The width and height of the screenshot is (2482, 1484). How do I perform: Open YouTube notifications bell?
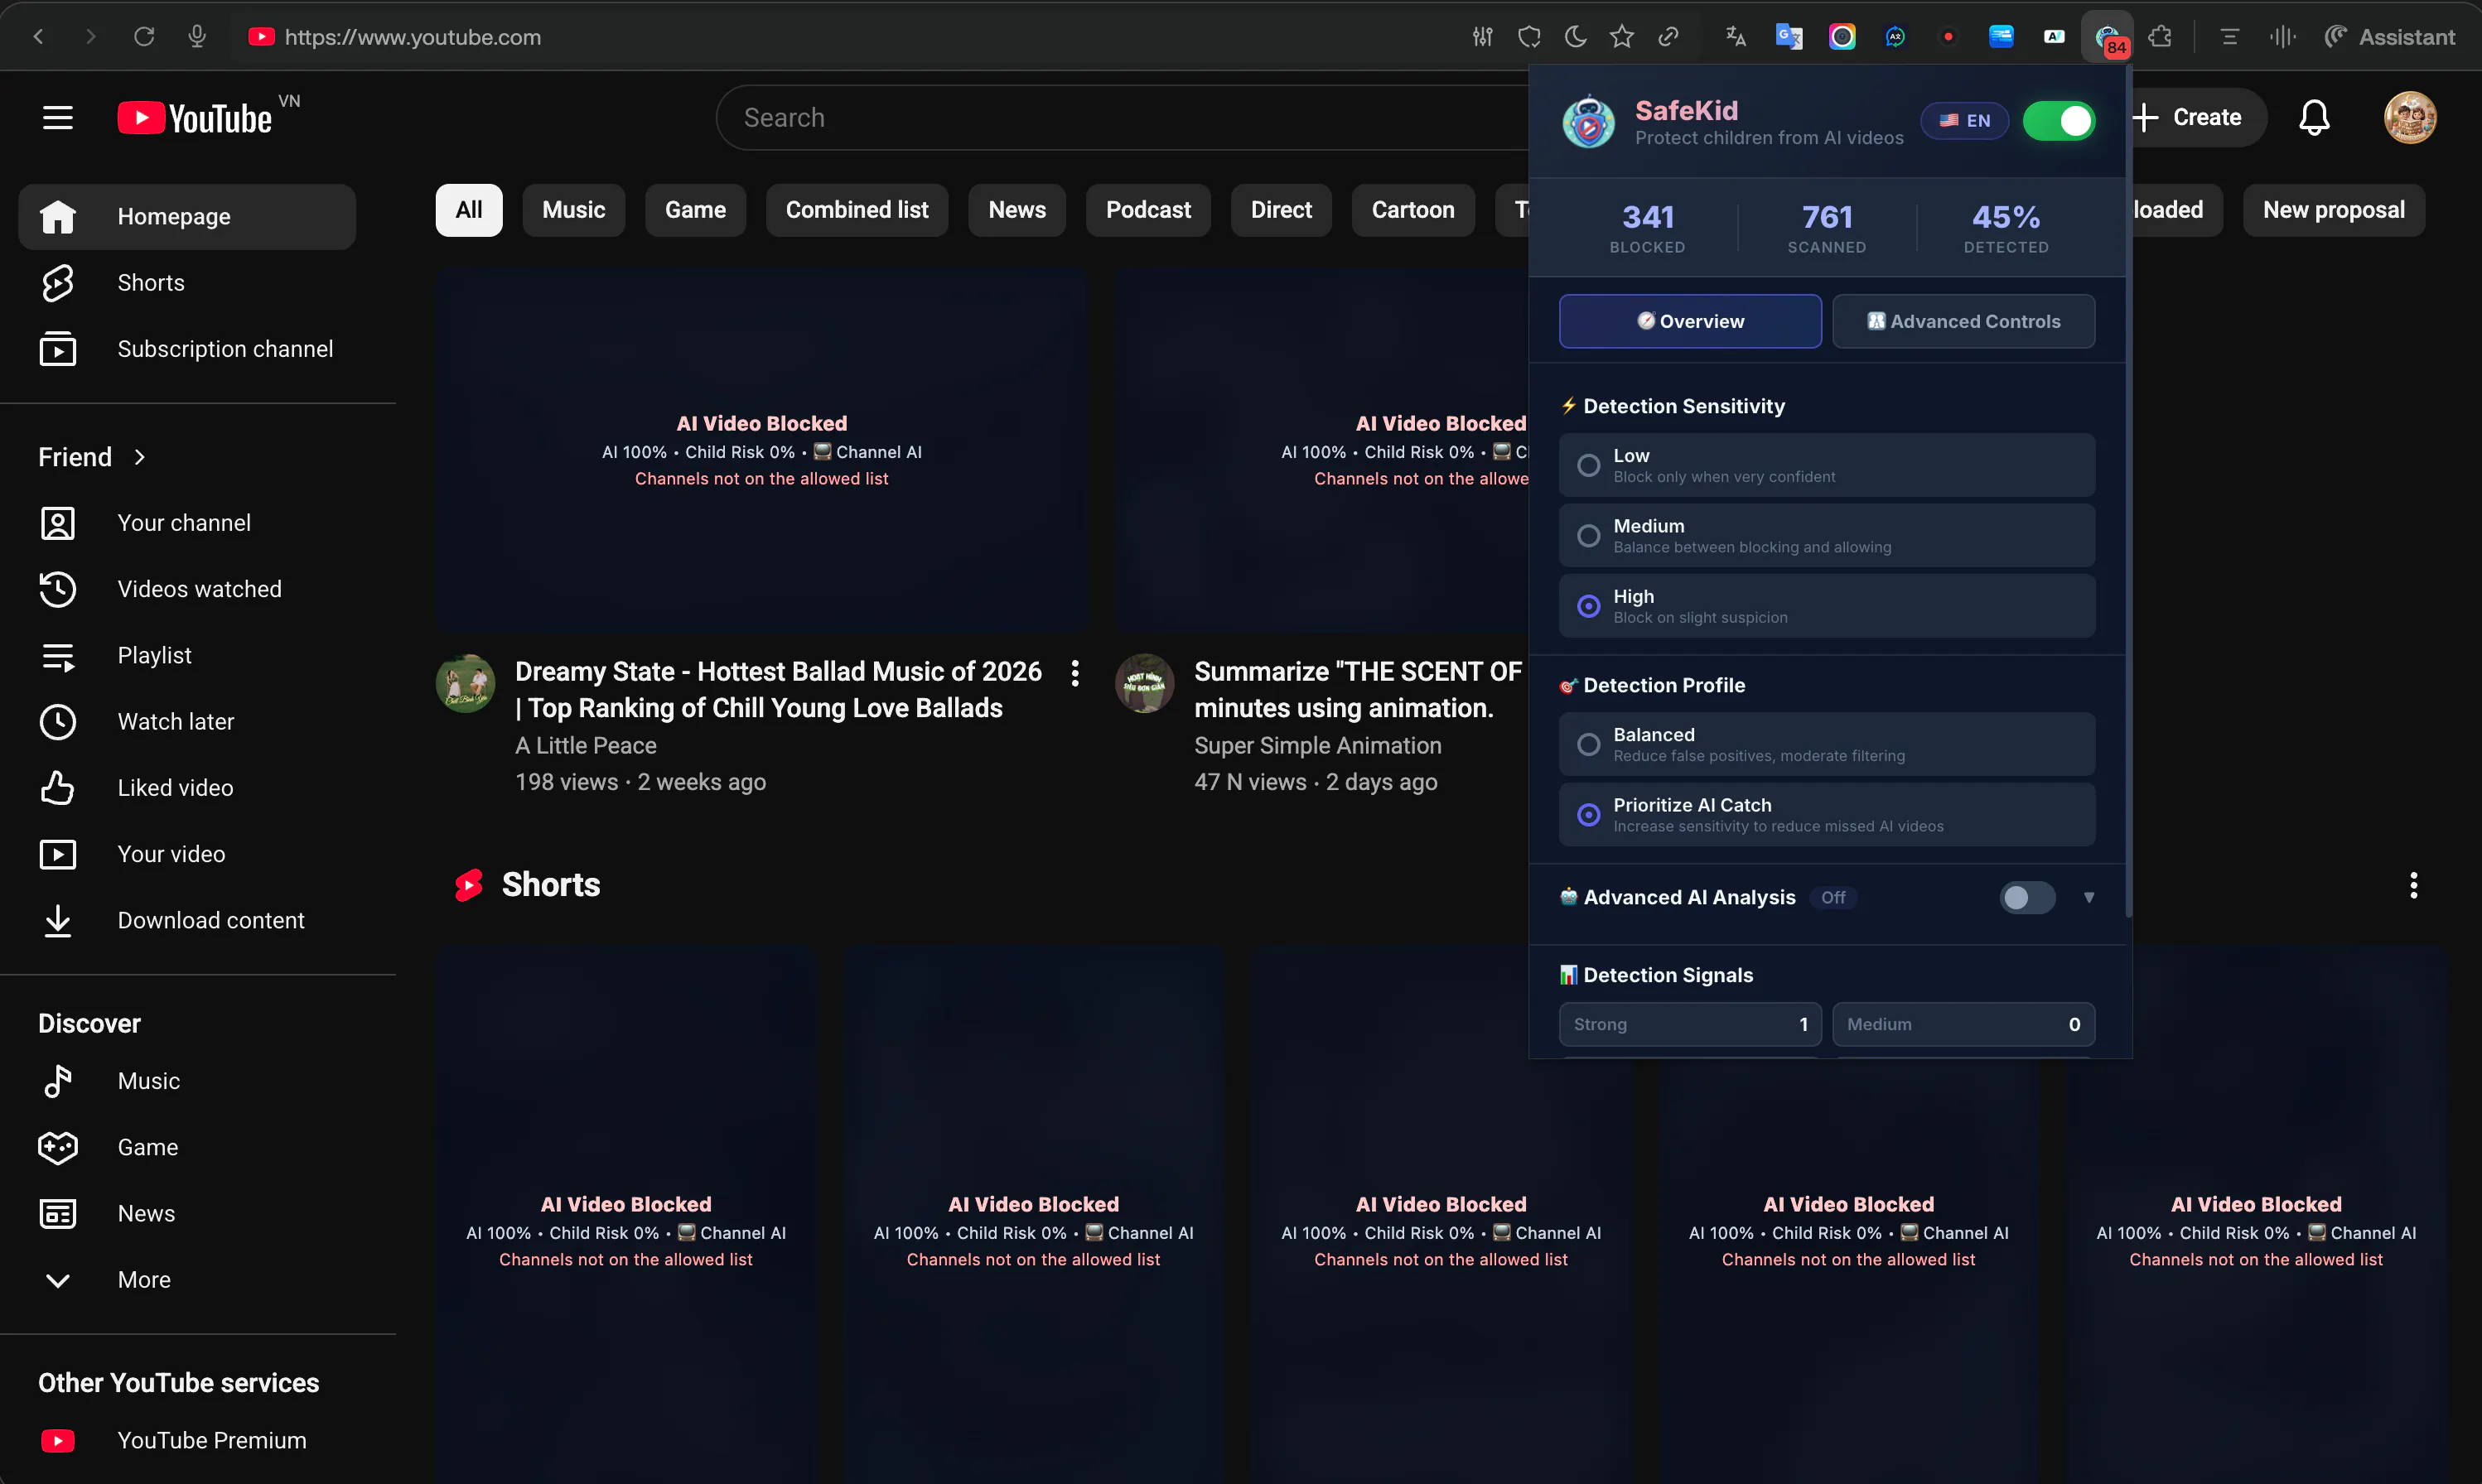[2314, 118]
